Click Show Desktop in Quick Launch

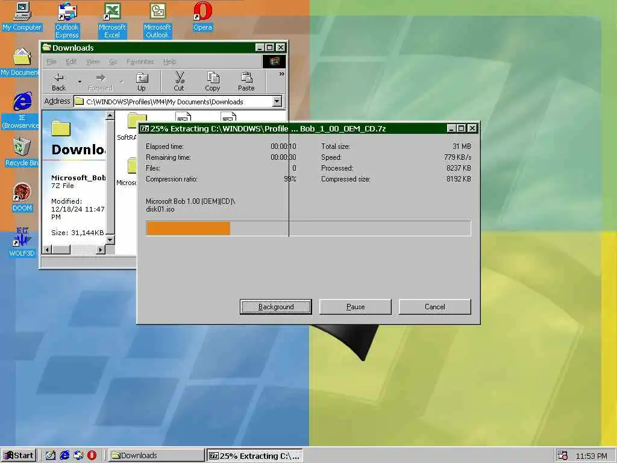tap(51, 456)
